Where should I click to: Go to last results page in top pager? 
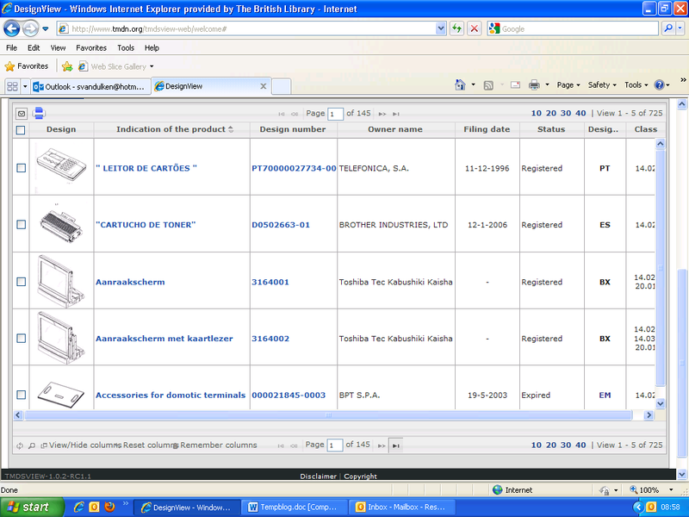[x=396, y=114]
